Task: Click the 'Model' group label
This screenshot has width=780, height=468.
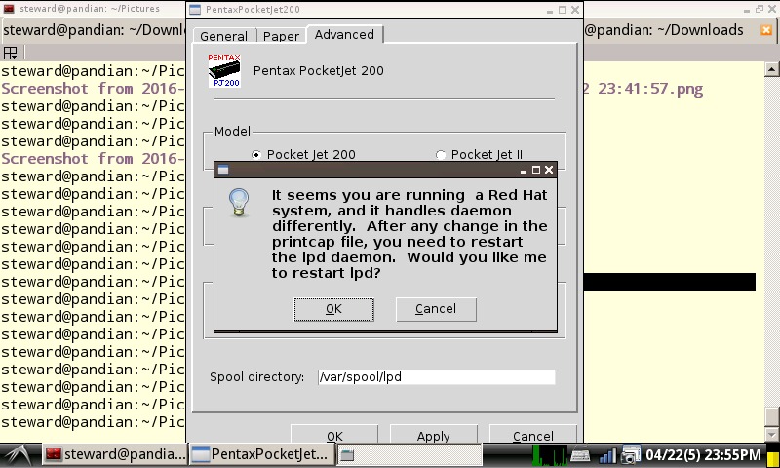Action: (x=232, y=132)
